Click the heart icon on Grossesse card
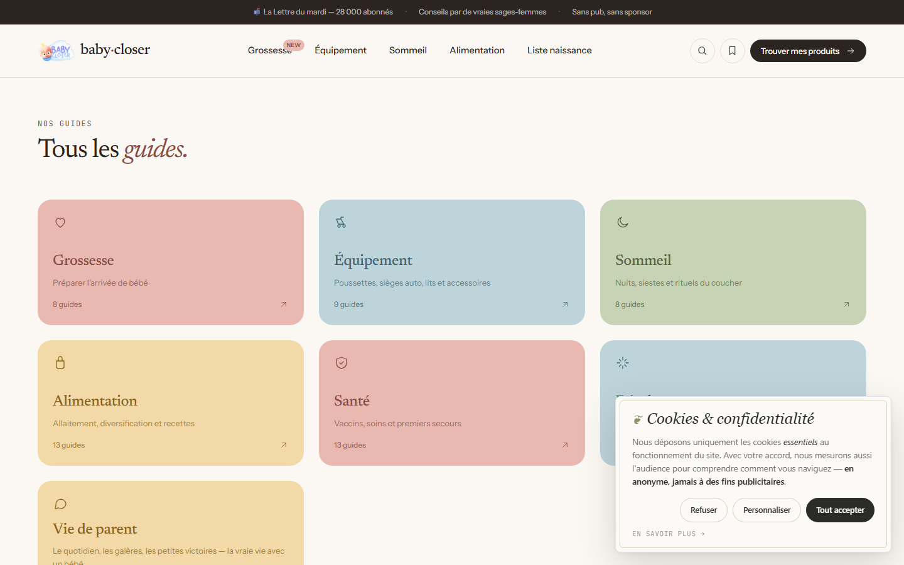This screenshot has height=565, width=904. pyautogui.click(x=60, y=222)
